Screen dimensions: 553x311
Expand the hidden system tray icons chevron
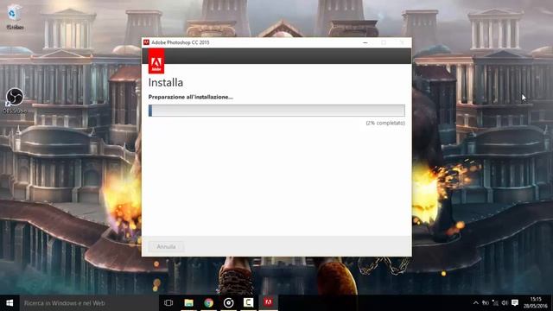pyautogui.click(x=476, y=303)
